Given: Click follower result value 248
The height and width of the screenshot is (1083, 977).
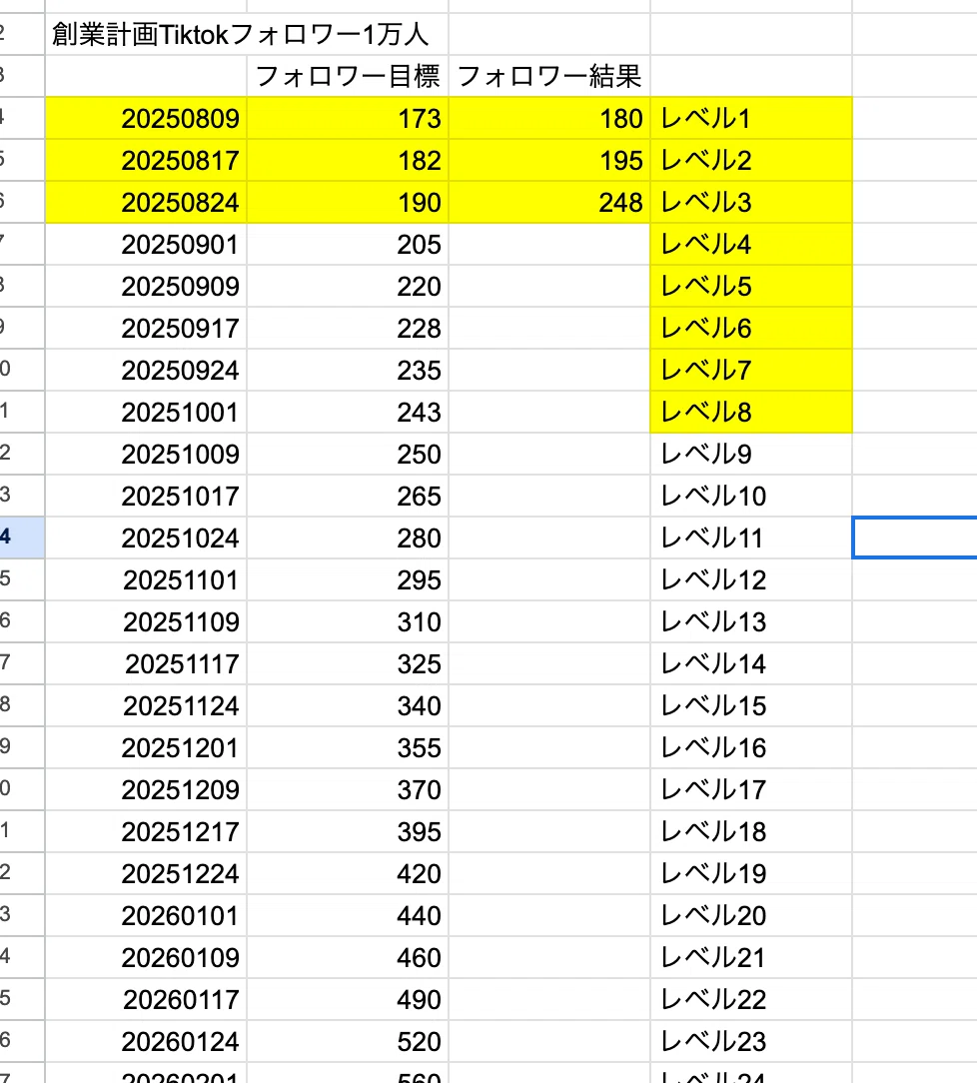Looking at the screenshot, I should [549, 203].
